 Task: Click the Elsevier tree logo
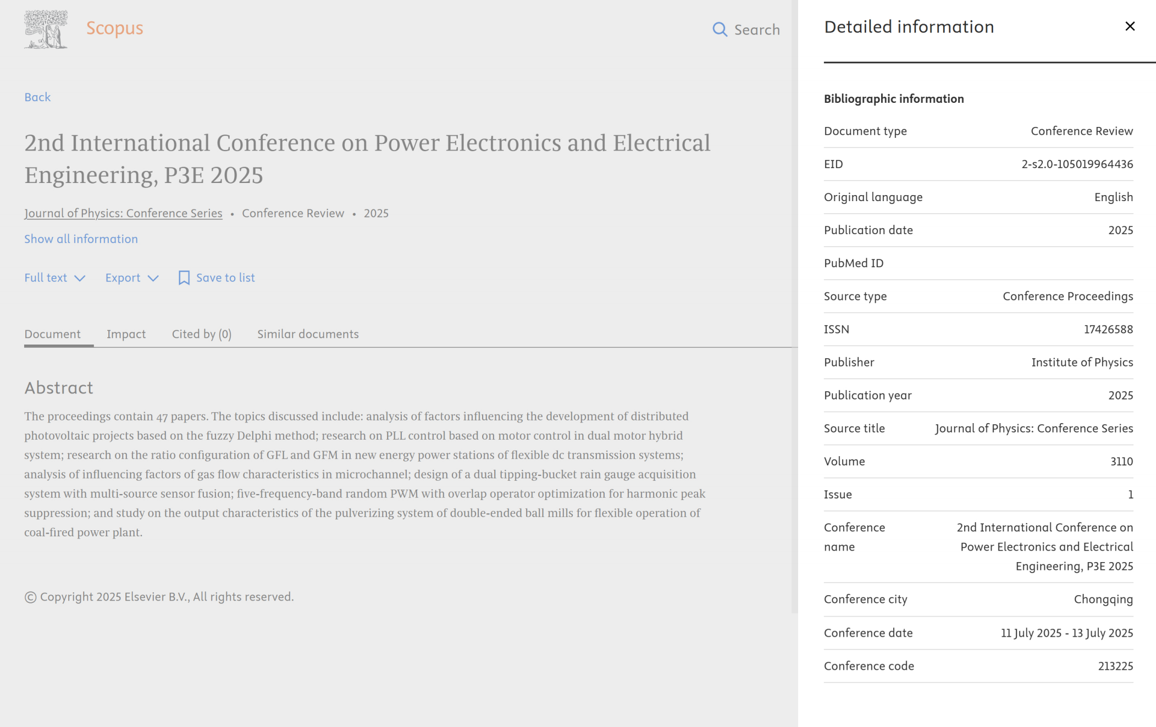pos(46,29)
